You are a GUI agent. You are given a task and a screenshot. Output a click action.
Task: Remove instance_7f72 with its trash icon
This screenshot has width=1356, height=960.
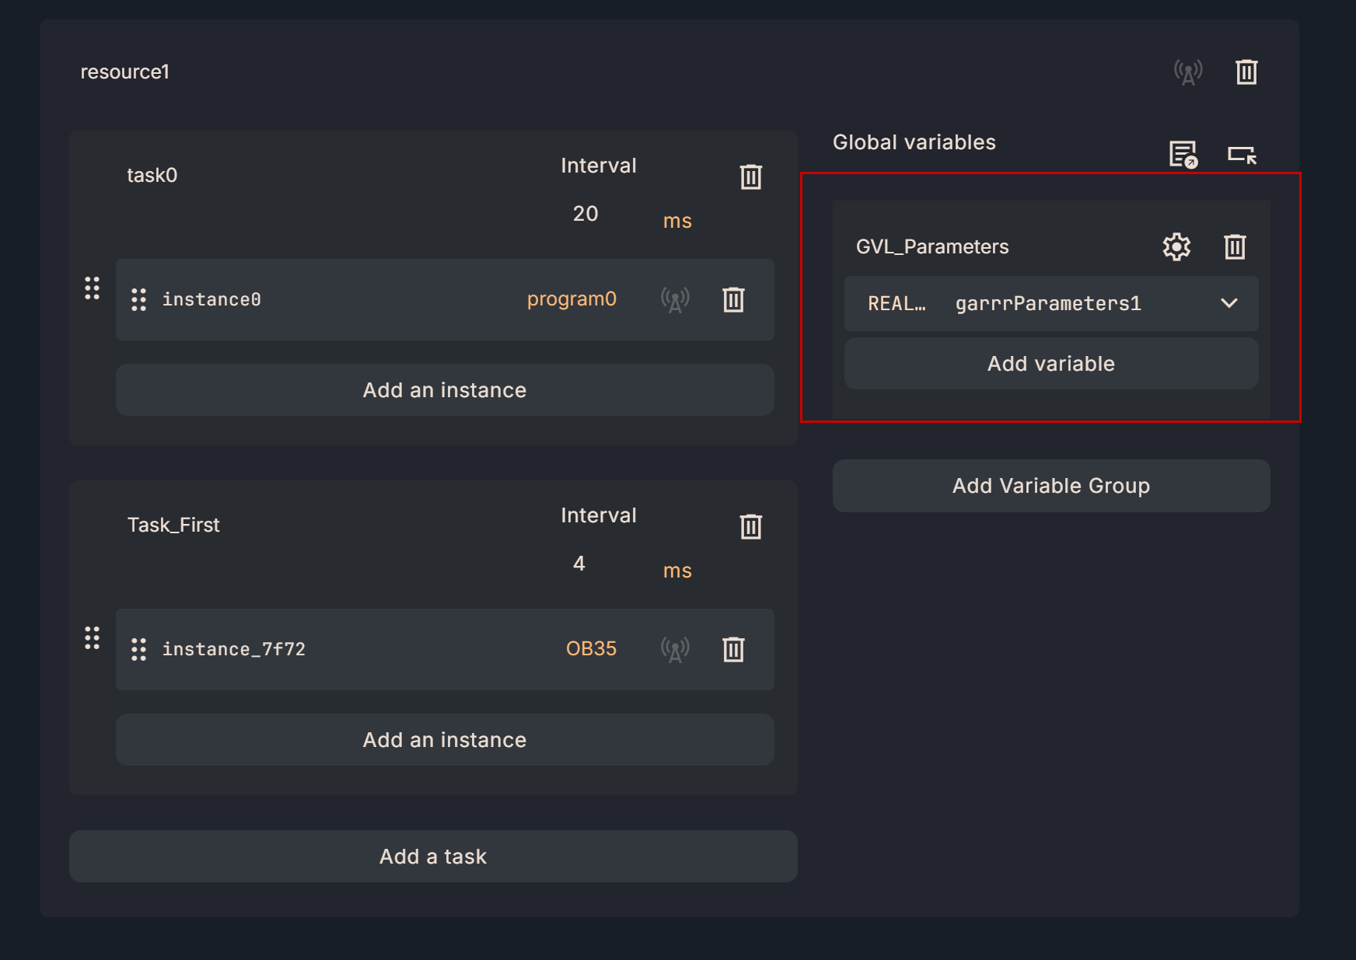click(733, 649)
